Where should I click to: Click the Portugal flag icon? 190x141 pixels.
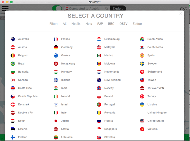(99, 105)
